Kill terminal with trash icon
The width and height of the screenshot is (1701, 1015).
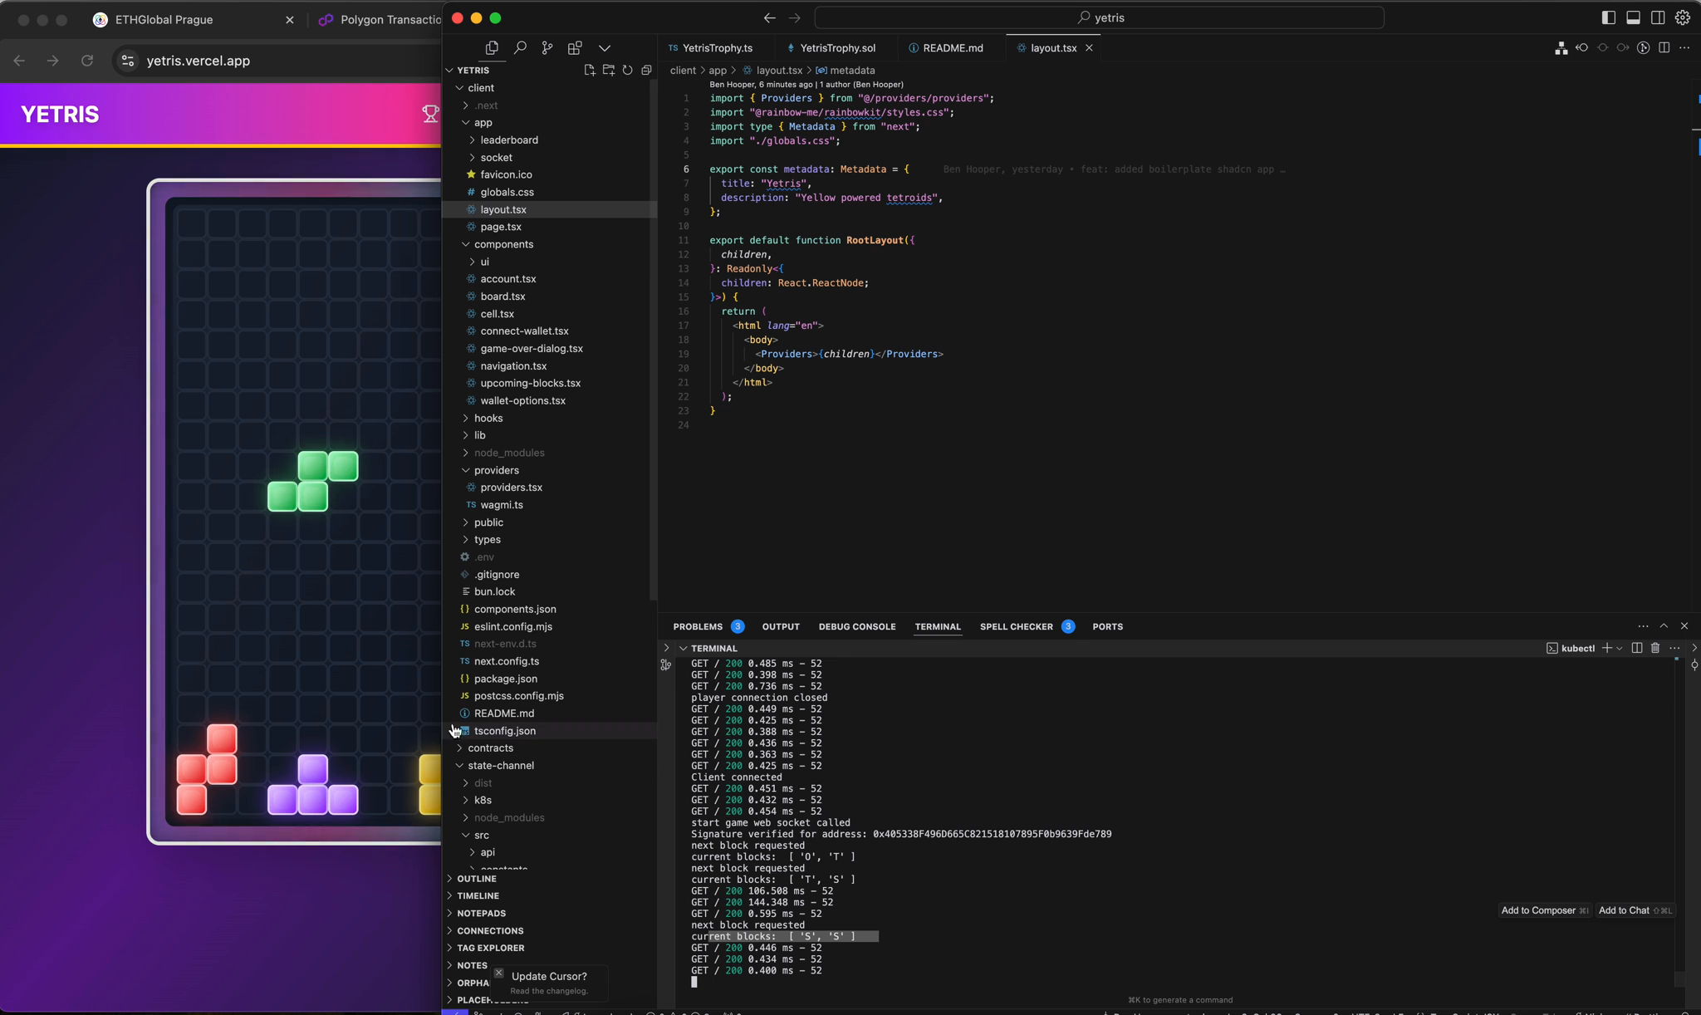pos(1655,649)
